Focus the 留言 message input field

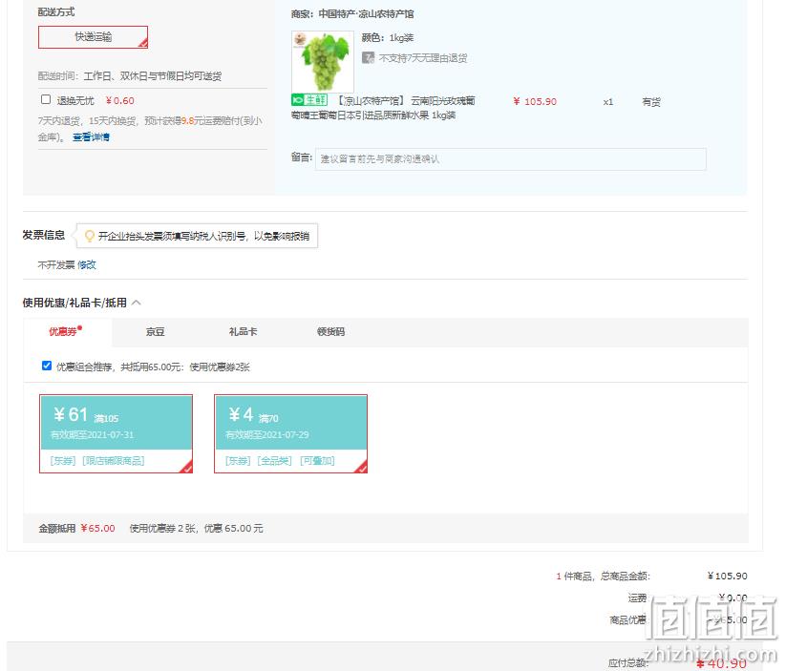(x=510, y=158)
